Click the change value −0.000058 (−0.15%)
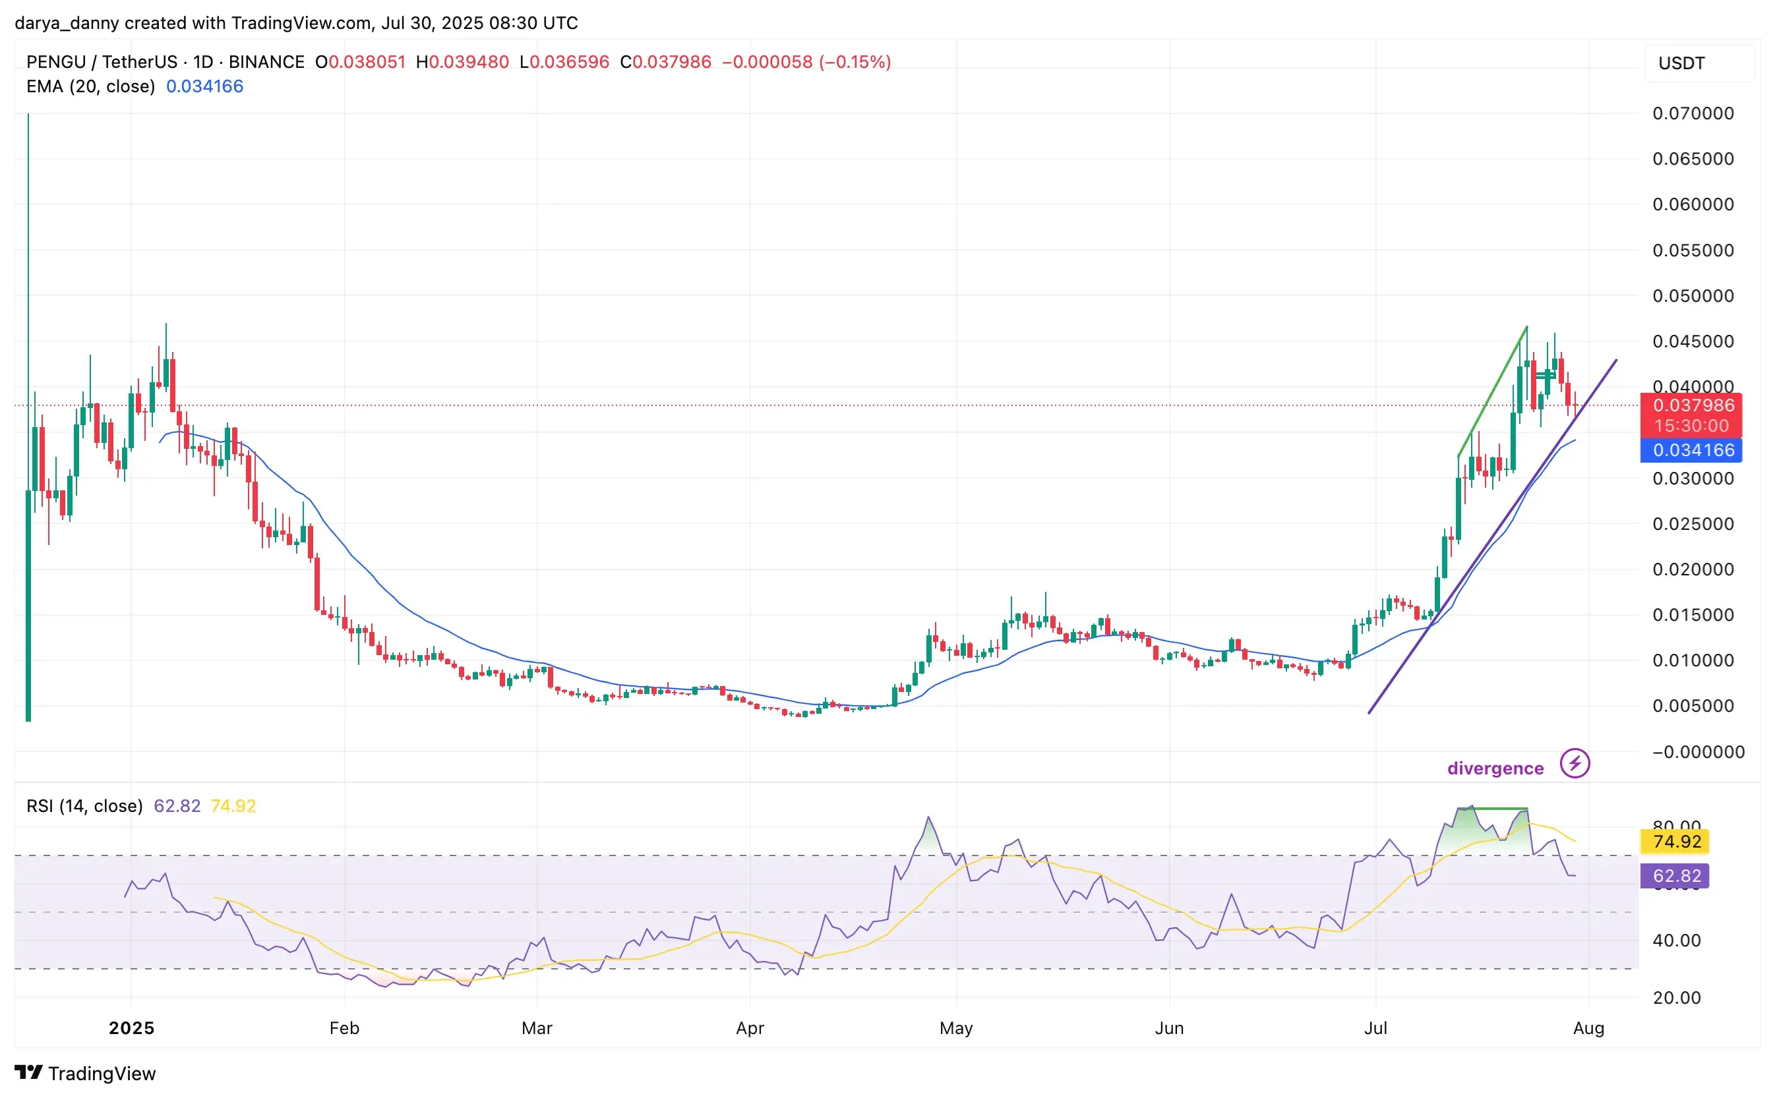This screenshot has width=1775, height=1098. (x=806, y=62)
